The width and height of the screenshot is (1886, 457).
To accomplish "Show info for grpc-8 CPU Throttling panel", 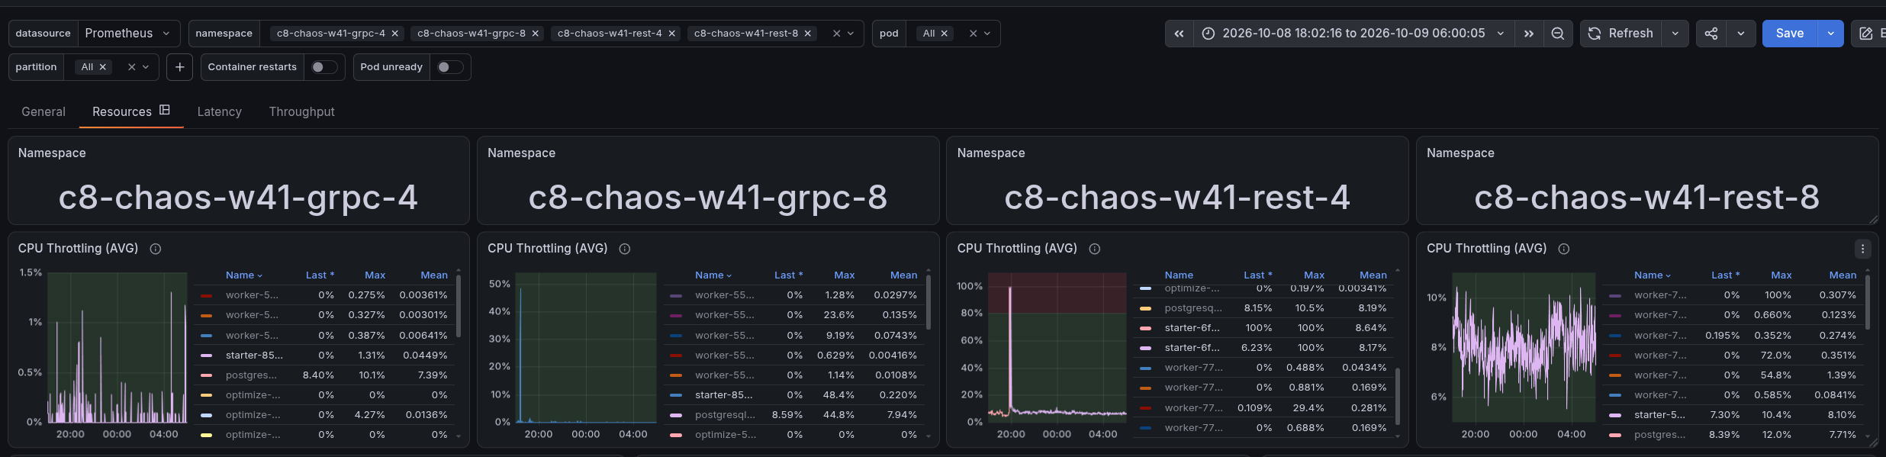I will (x=625, y=249).
